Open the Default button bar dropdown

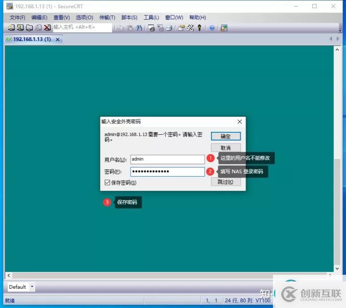point(32,286)
